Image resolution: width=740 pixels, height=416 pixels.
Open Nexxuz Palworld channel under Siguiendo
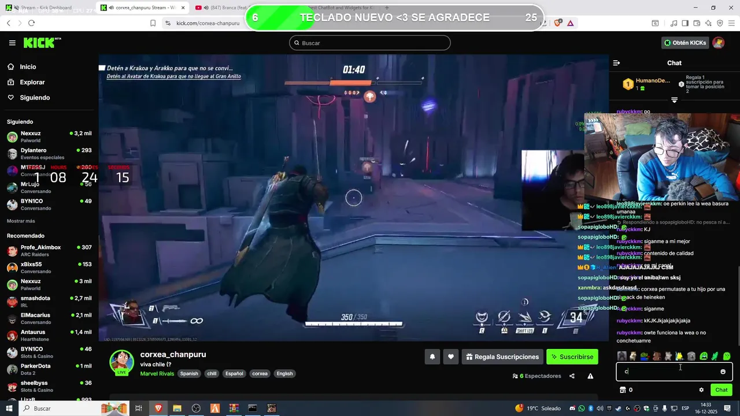[x=49, y=137]
